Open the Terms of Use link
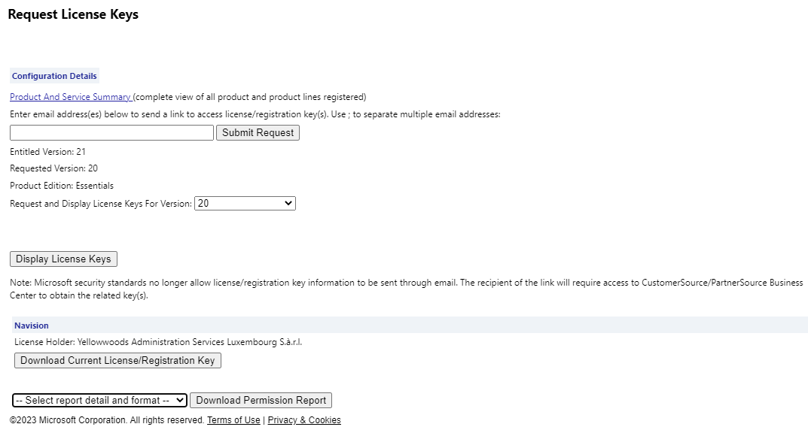Screen dimensions: 808x433 233,420
